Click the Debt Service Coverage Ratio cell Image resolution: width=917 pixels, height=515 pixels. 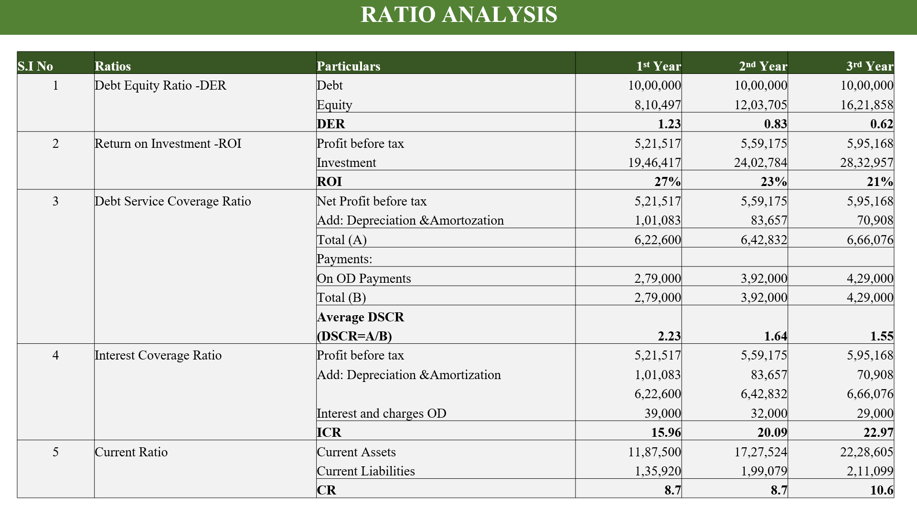click(173, 201)
